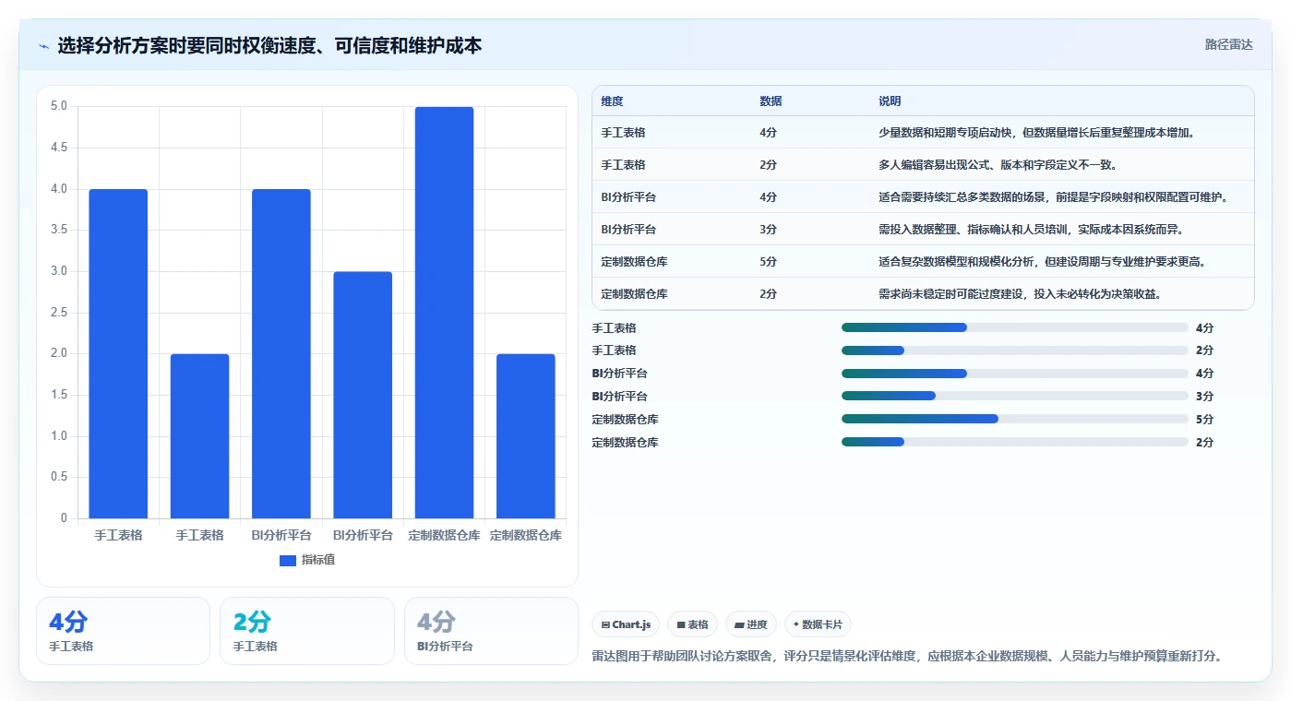This screenshot has height=701, width=1291.
Task: Click the 指标值 legend label
Action: (318, 560)
